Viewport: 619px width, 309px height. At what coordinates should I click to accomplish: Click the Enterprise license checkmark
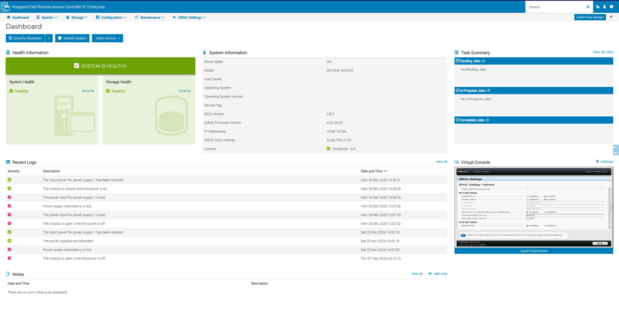point(328,149)
